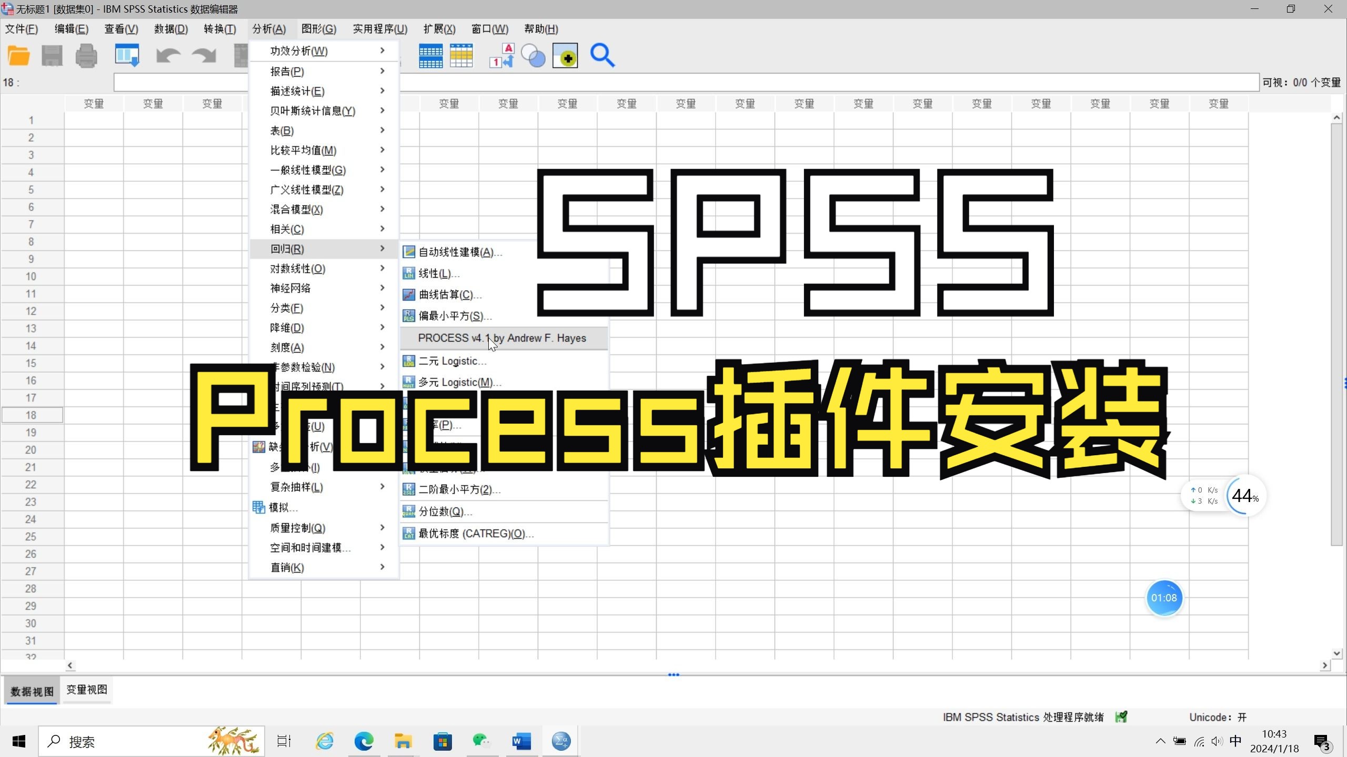The height and width of the screenshot is (757, 1347).
Task: Open the 扩展(X) menu
Action: pos(439,29)
